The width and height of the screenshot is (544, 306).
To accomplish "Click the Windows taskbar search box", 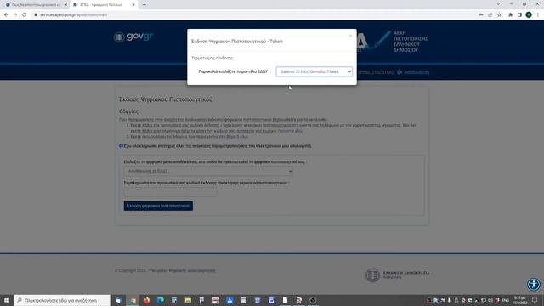I will 62,300.
